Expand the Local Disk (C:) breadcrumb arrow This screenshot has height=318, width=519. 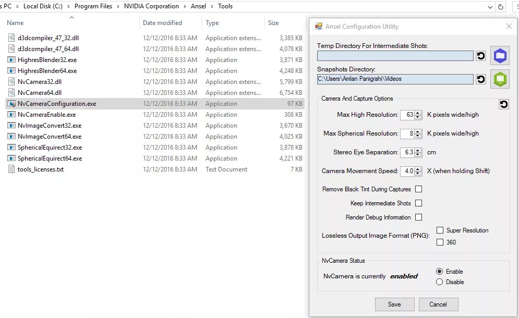(68, 6)
